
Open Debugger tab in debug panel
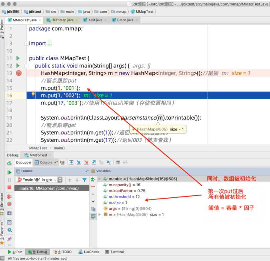pos(24,162)
